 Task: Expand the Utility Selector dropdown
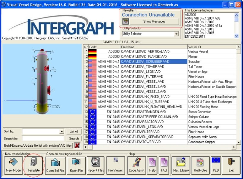pyautogui.click(x=177, y=34)
